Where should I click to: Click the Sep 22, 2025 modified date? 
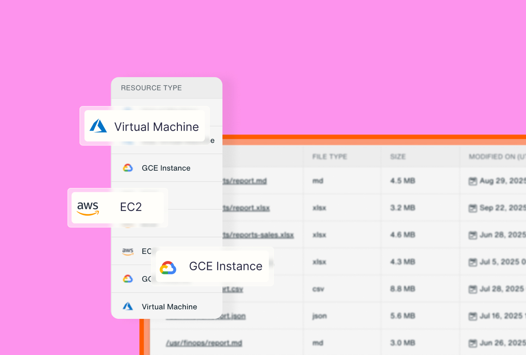(x=503, y=208)
